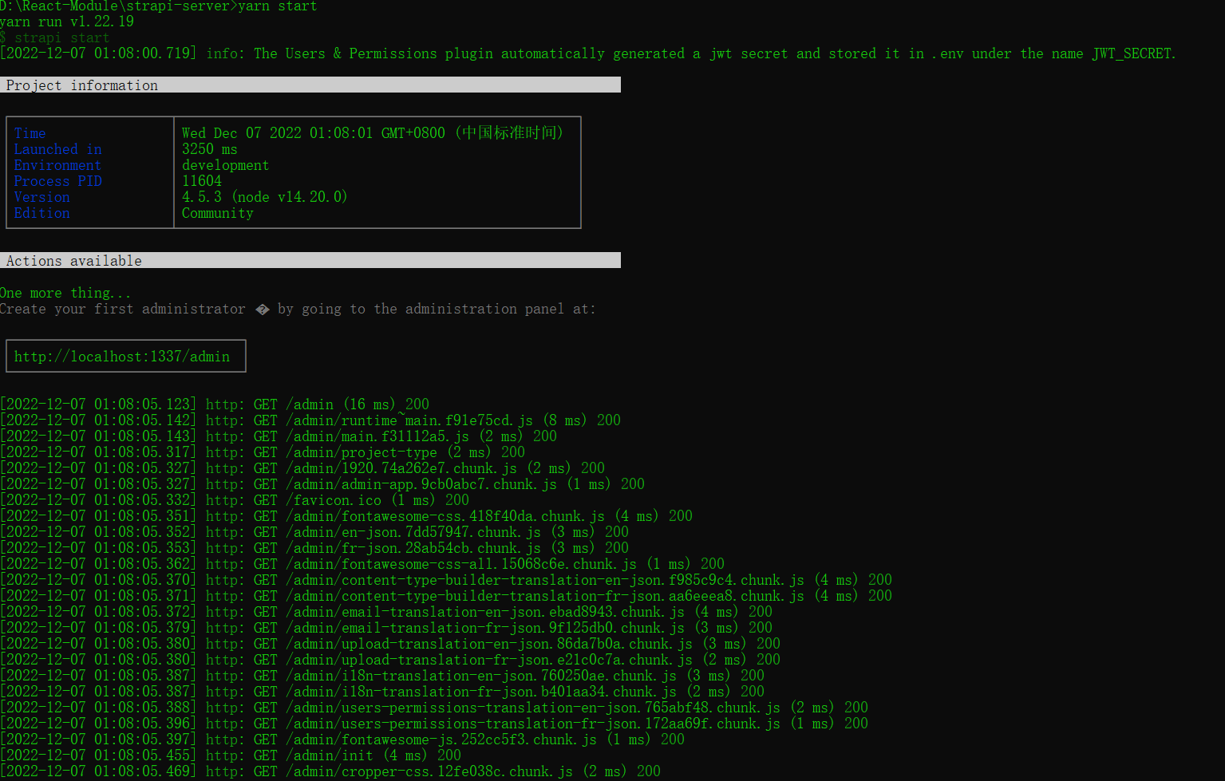Click the '$ strapi start' line
The height and width of the screenshot is (781, 1225).
coord(55,37)
